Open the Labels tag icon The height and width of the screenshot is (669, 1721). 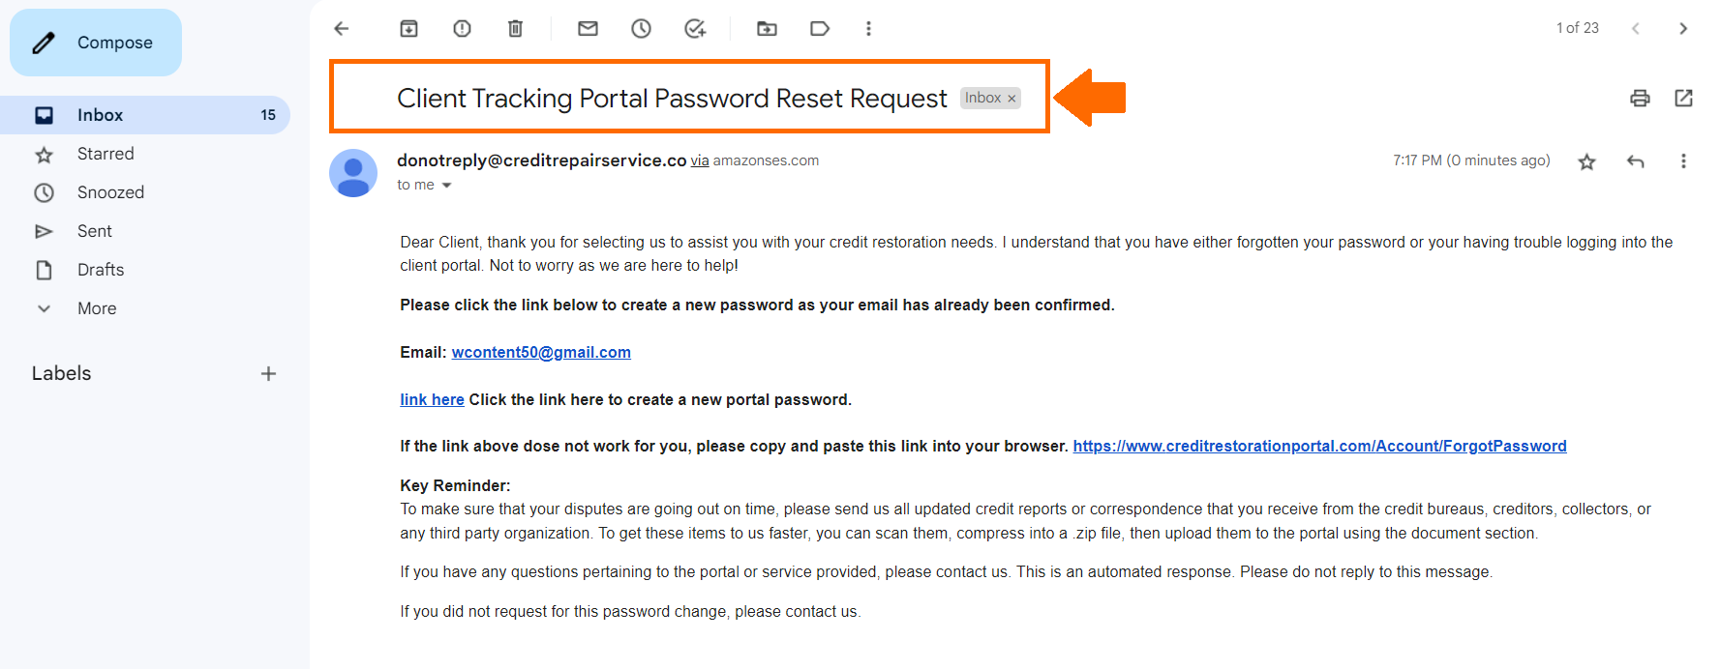[x=820, y=29]
